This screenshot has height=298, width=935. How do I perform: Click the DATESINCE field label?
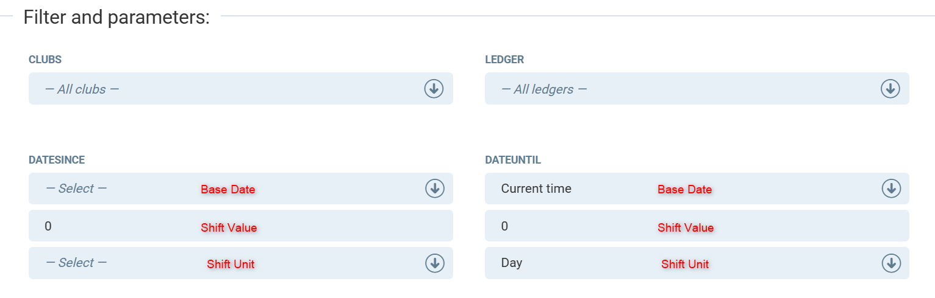point(57,160)
